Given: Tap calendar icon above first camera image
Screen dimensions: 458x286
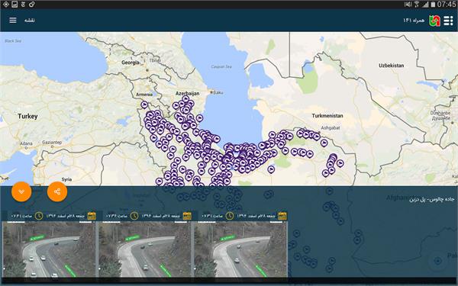Looking at the screenshot, I should point(92,216).
